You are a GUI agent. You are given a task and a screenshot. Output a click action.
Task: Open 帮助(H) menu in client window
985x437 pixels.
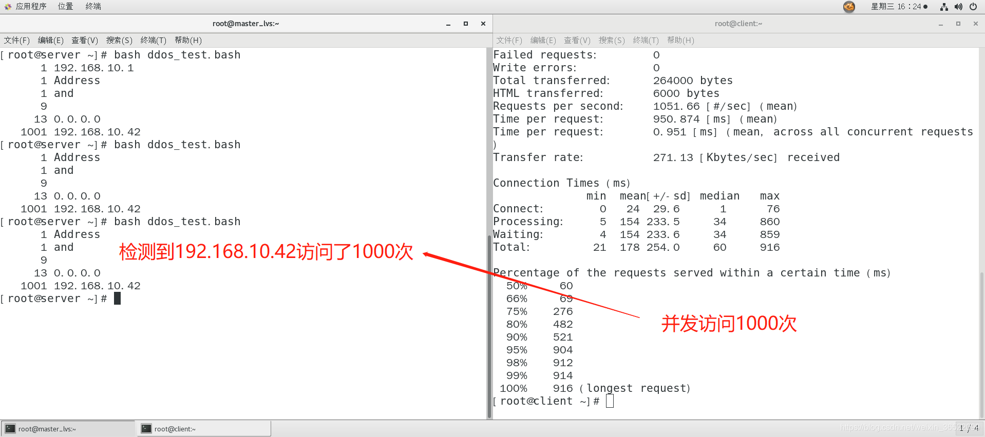(680, 40)
